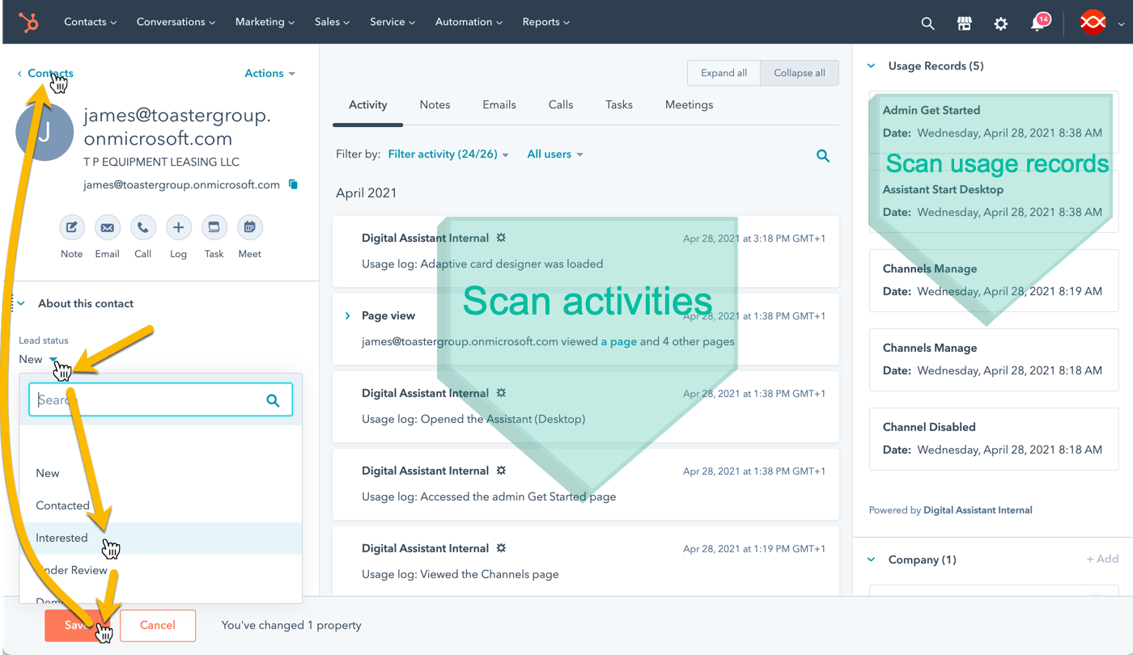Click the Cancel button
The image size is (1133, 655).
pos(158,625)
